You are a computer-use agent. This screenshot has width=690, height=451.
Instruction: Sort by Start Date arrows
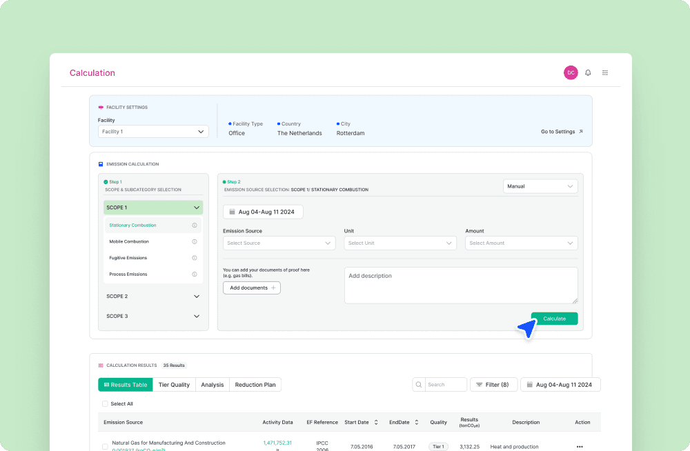click(x=376, y=423)
